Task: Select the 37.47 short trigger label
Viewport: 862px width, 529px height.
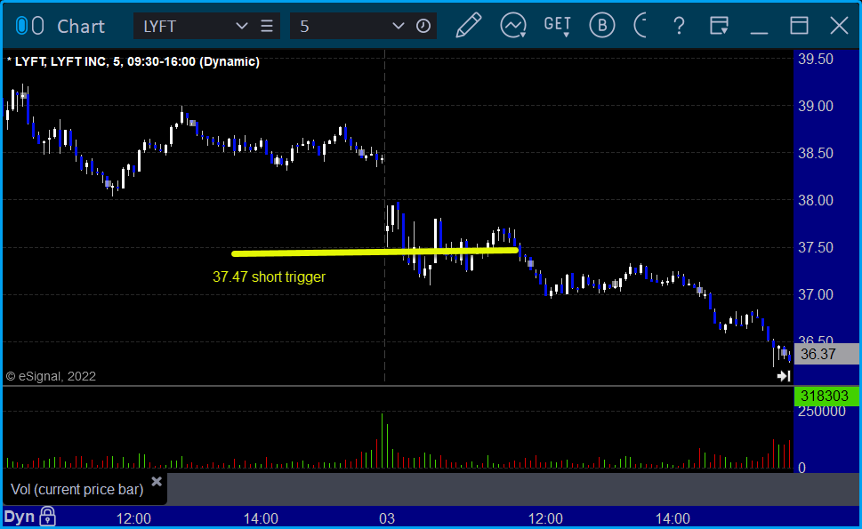Action: [x=269, y=277]
